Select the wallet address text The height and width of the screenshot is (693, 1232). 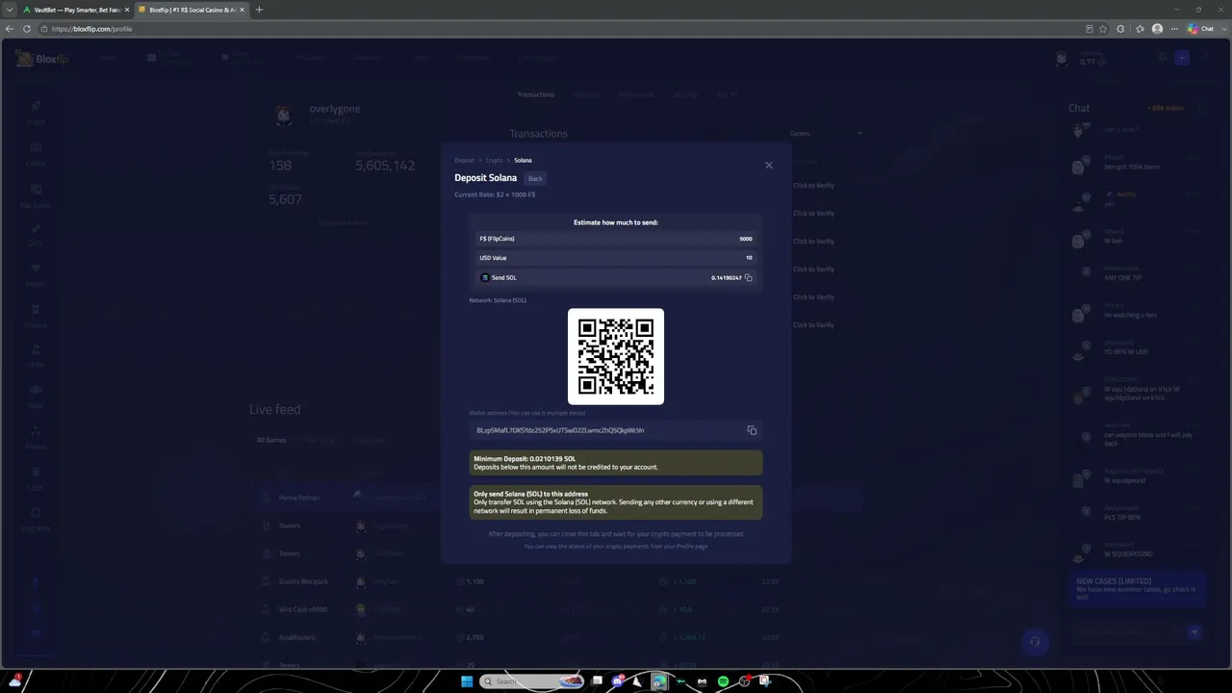pos(560,430)
